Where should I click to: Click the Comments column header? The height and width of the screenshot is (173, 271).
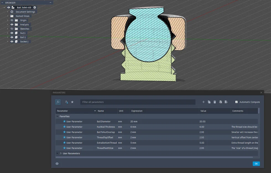(x=244, y=111)
